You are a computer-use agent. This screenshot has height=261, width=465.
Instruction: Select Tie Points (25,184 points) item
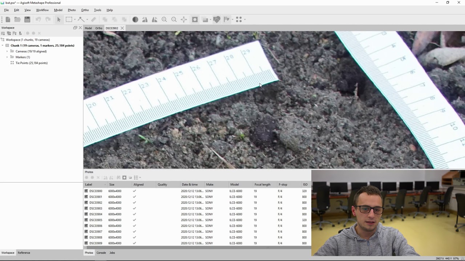coord(31,63)
